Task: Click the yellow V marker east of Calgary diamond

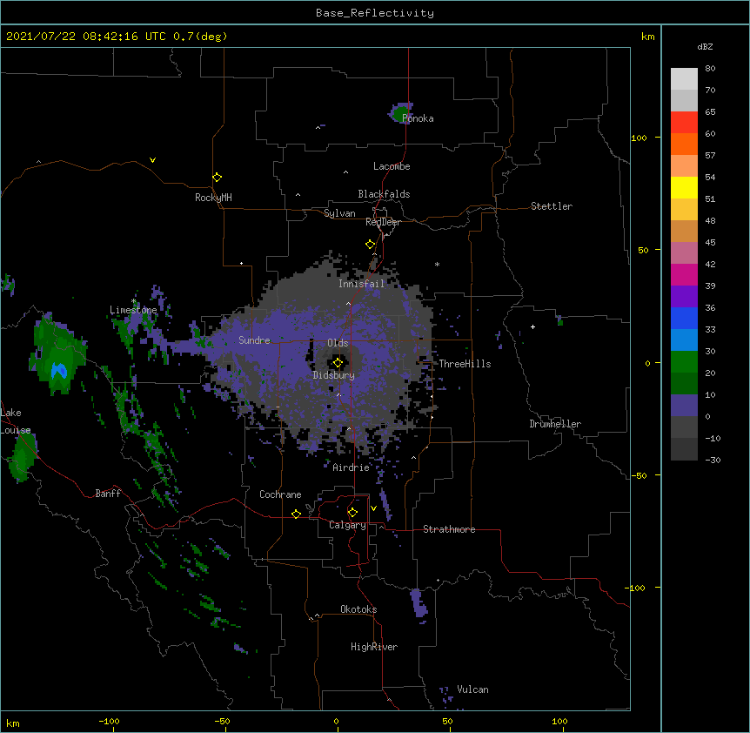Action: 373,508
